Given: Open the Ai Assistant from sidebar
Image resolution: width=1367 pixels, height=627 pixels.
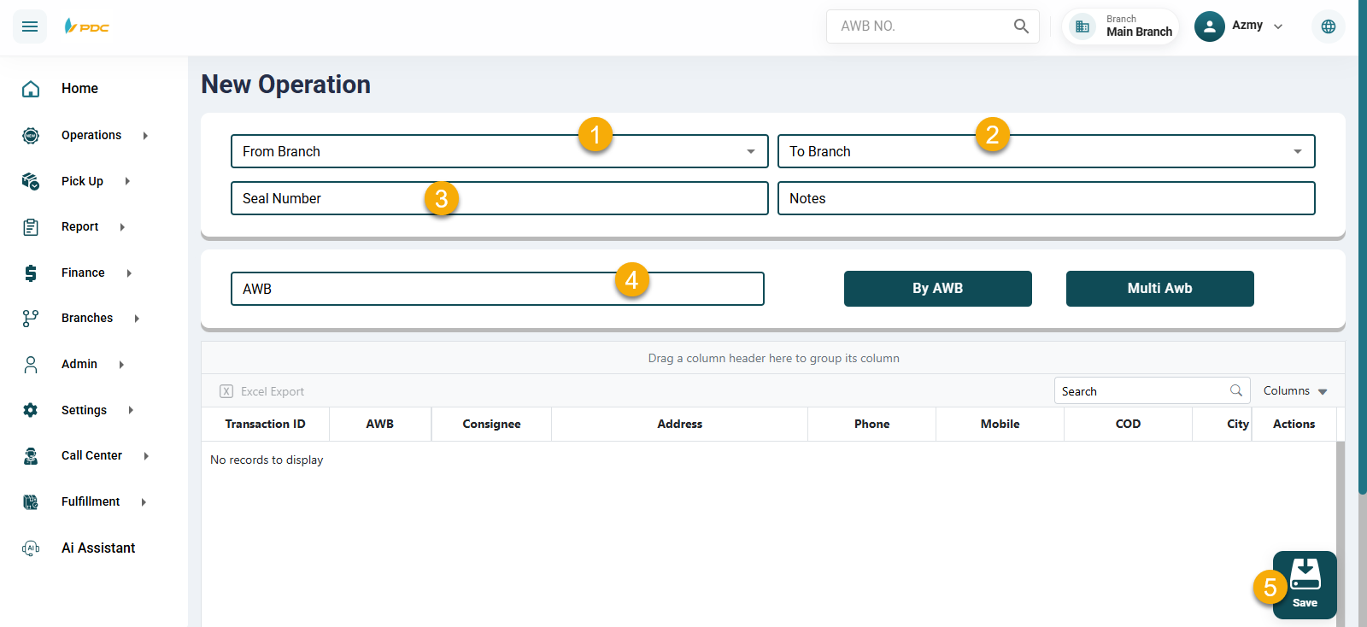Looking at the screenshot, I should tap(97, 548).
